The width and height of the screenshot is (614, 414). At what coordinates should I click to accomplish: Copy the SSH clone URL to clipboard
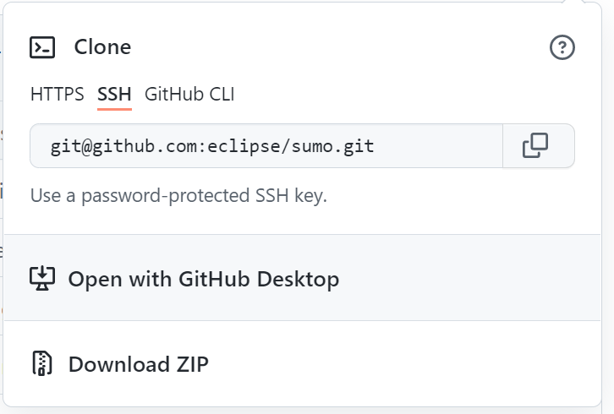535,146
